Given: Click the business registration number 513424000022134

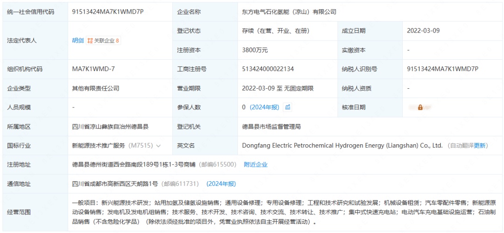Looking at the screenshot, I should click(268, 69).
